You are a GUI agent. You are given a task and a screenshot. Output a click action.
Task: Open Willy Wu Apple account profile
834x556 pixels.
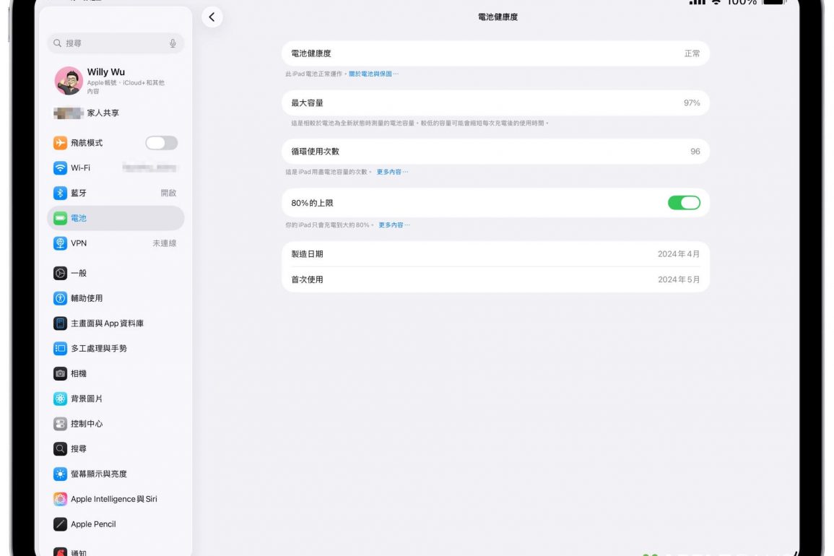pyautogui.click(x=116, y=81)
